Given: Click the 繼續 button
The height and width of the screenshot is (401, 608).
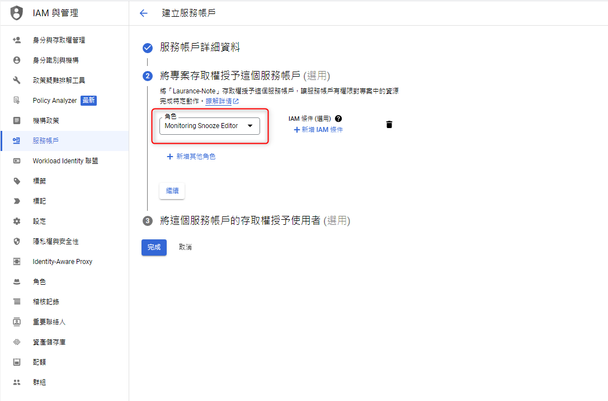Looking at the screenshot, I should tap(172, 191).
